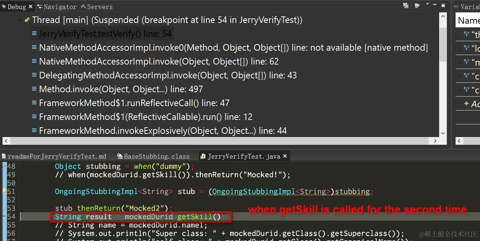Select the Thread [main] Suspended entry
Screen dimensions: 480x241
[167, 20]
